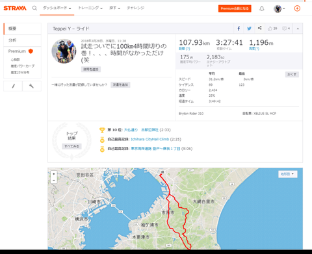Click the 175 W estimated power value
The width and height of the screenshot is (312, 254).
[x=187, y=57]
